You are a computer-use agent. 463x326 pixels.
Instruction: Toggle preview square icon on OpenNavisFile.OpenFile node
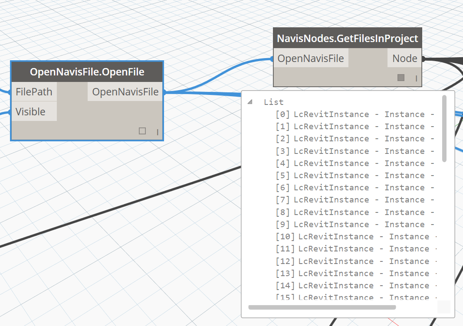click(142, 131)
